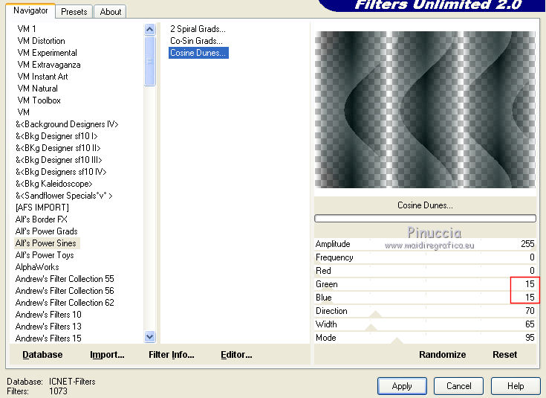Select Alf's Power Grads category
Screen dimensions: 546x398
[46, 231]
